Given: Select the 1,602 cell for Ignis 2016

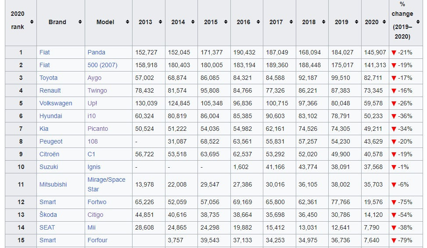Looking at the screenshot, I should coord(247,167).
